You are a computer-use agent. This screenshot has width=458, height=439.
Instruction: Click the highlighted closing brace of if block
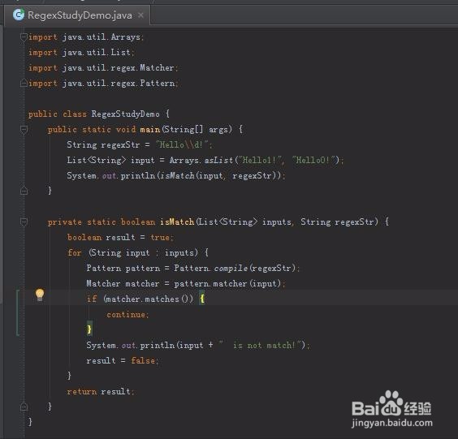click(x=89, y=329)
